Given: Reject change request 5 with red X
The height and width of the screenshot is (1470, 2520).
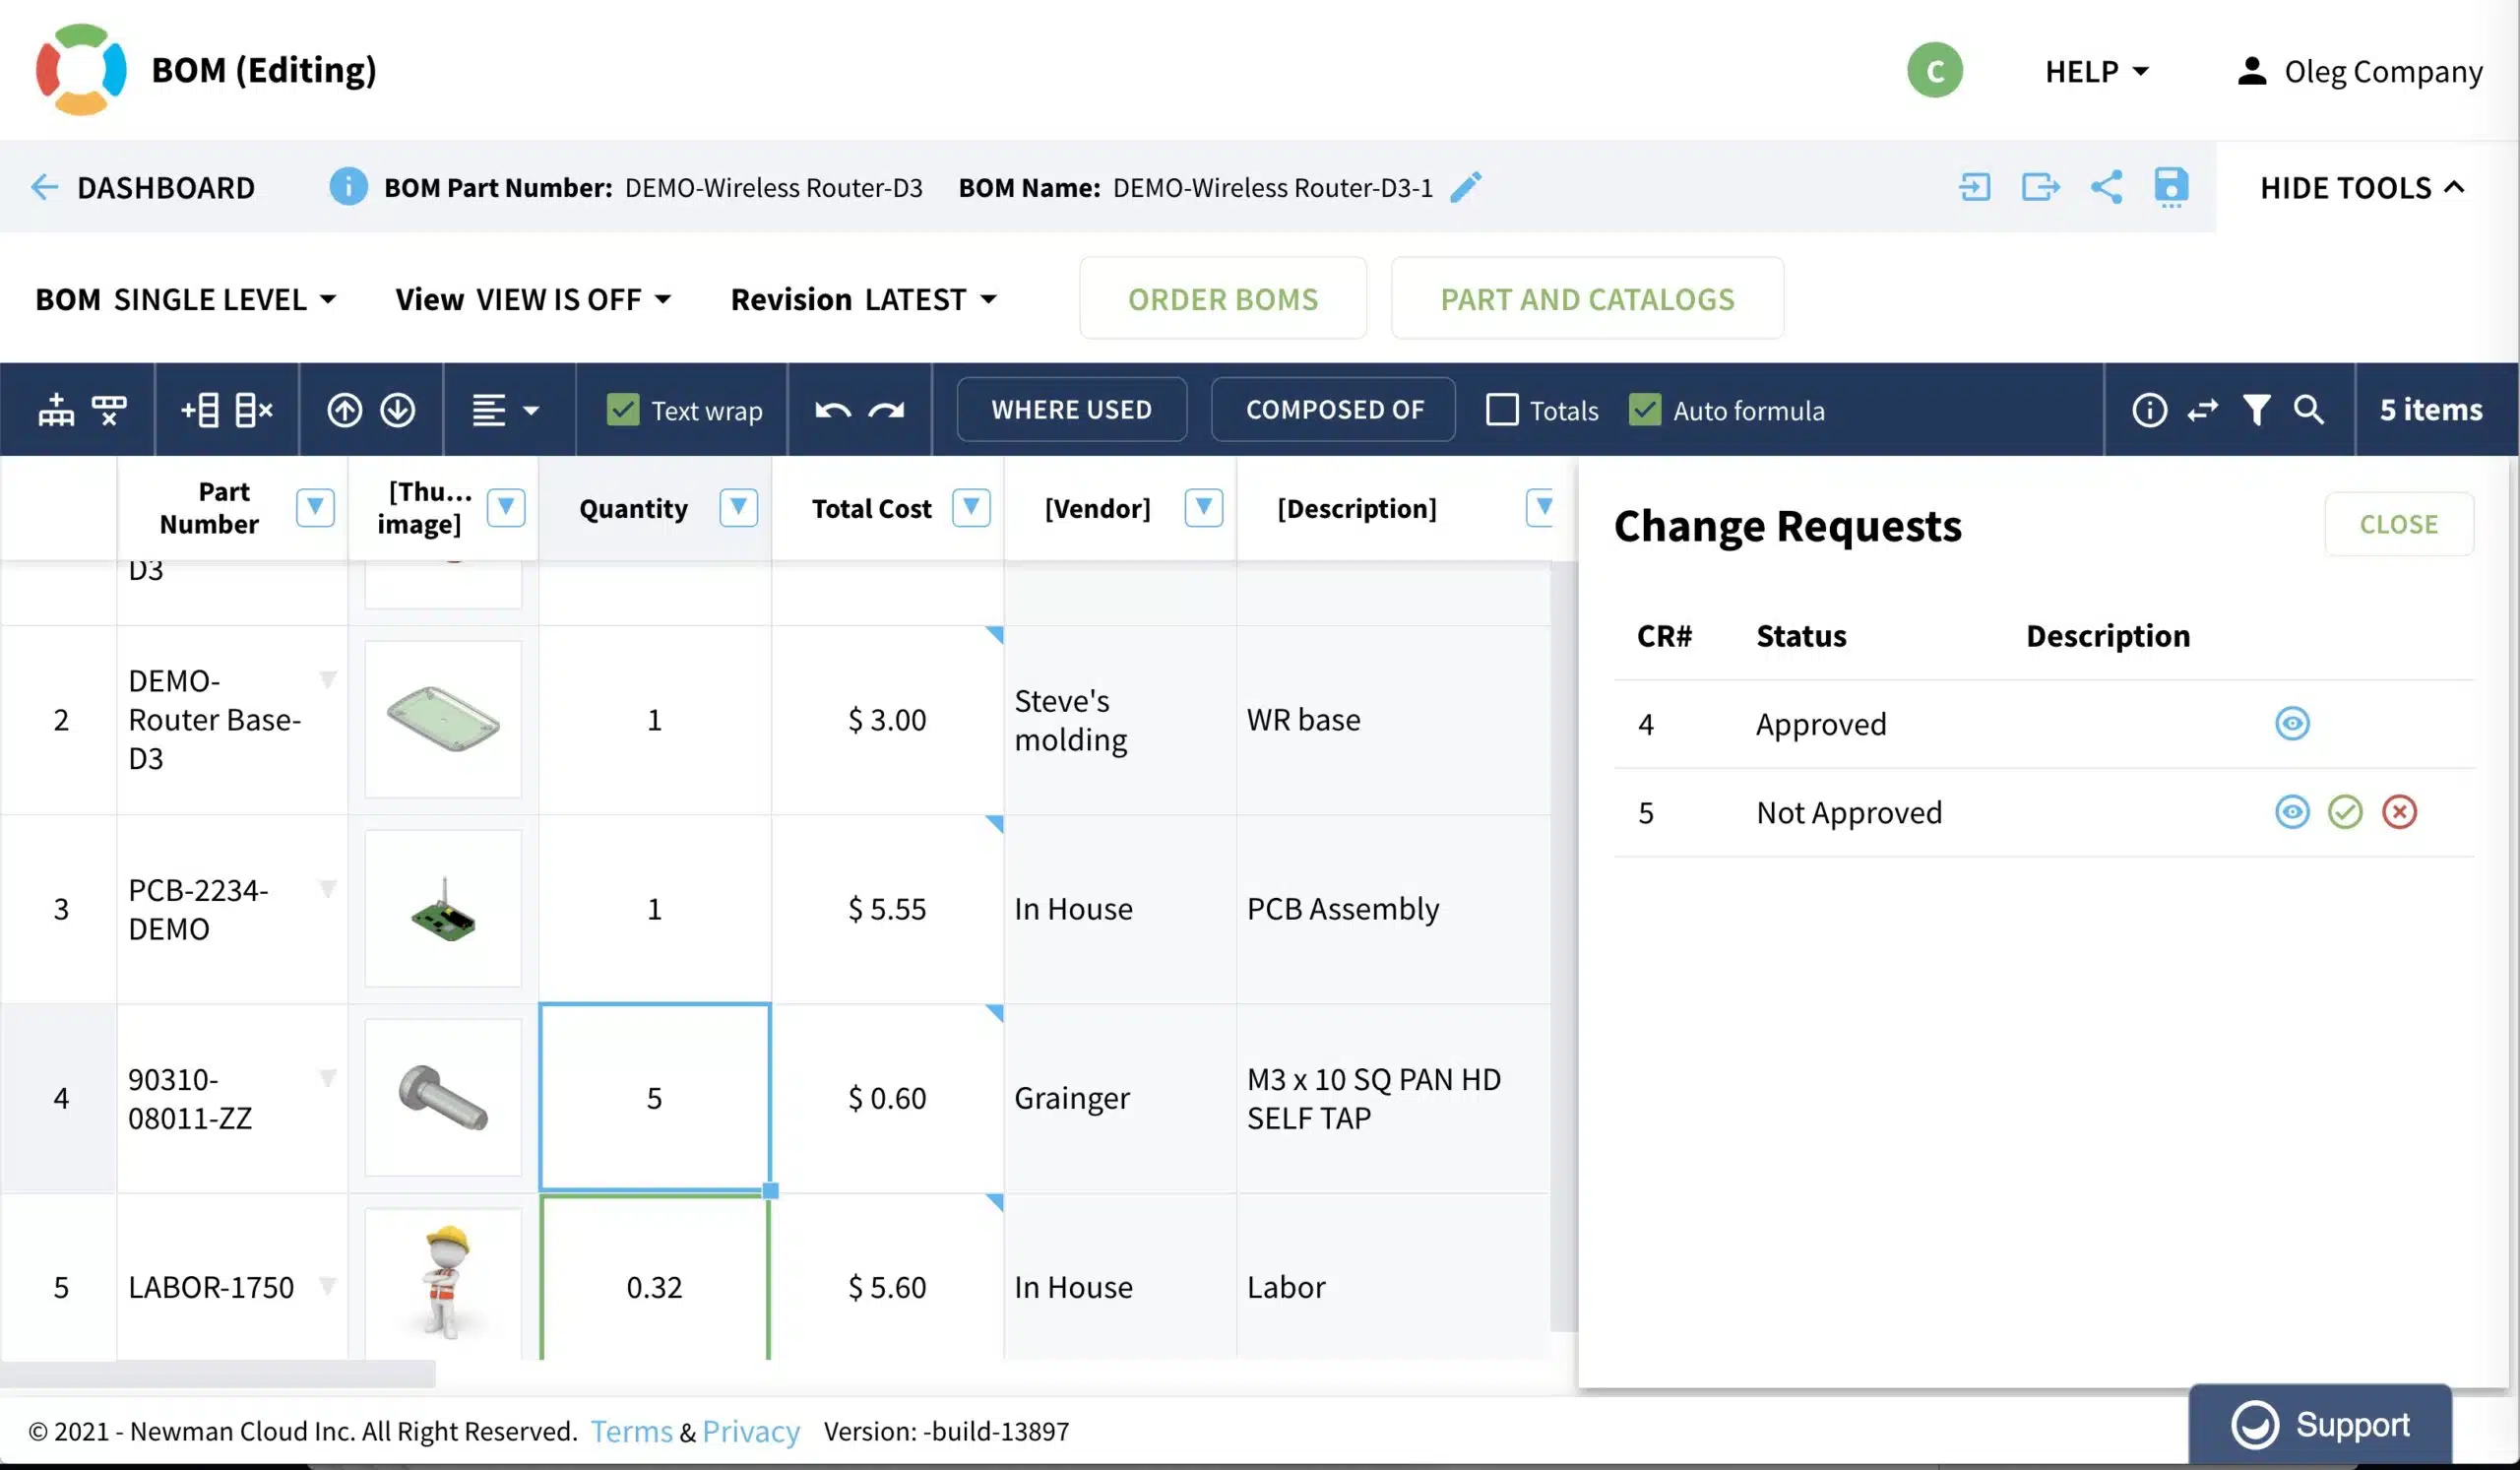Looking at the screenshot, I should pyautogui.click(x=2399, y=811).
